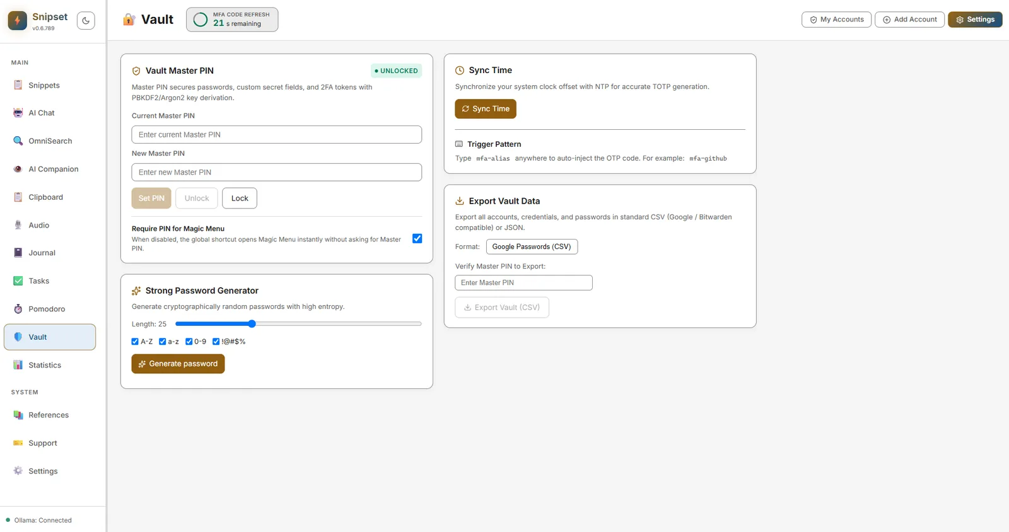
Task: Click the Snippets sidebar icon
Action: tap(18, 85)
